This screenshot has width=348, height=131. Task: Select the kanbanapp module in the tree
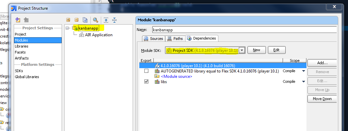(88, 28)
